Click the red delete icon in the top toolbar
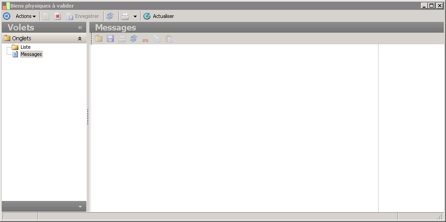Viewport: 446px width, 222px height. [58, 16]
